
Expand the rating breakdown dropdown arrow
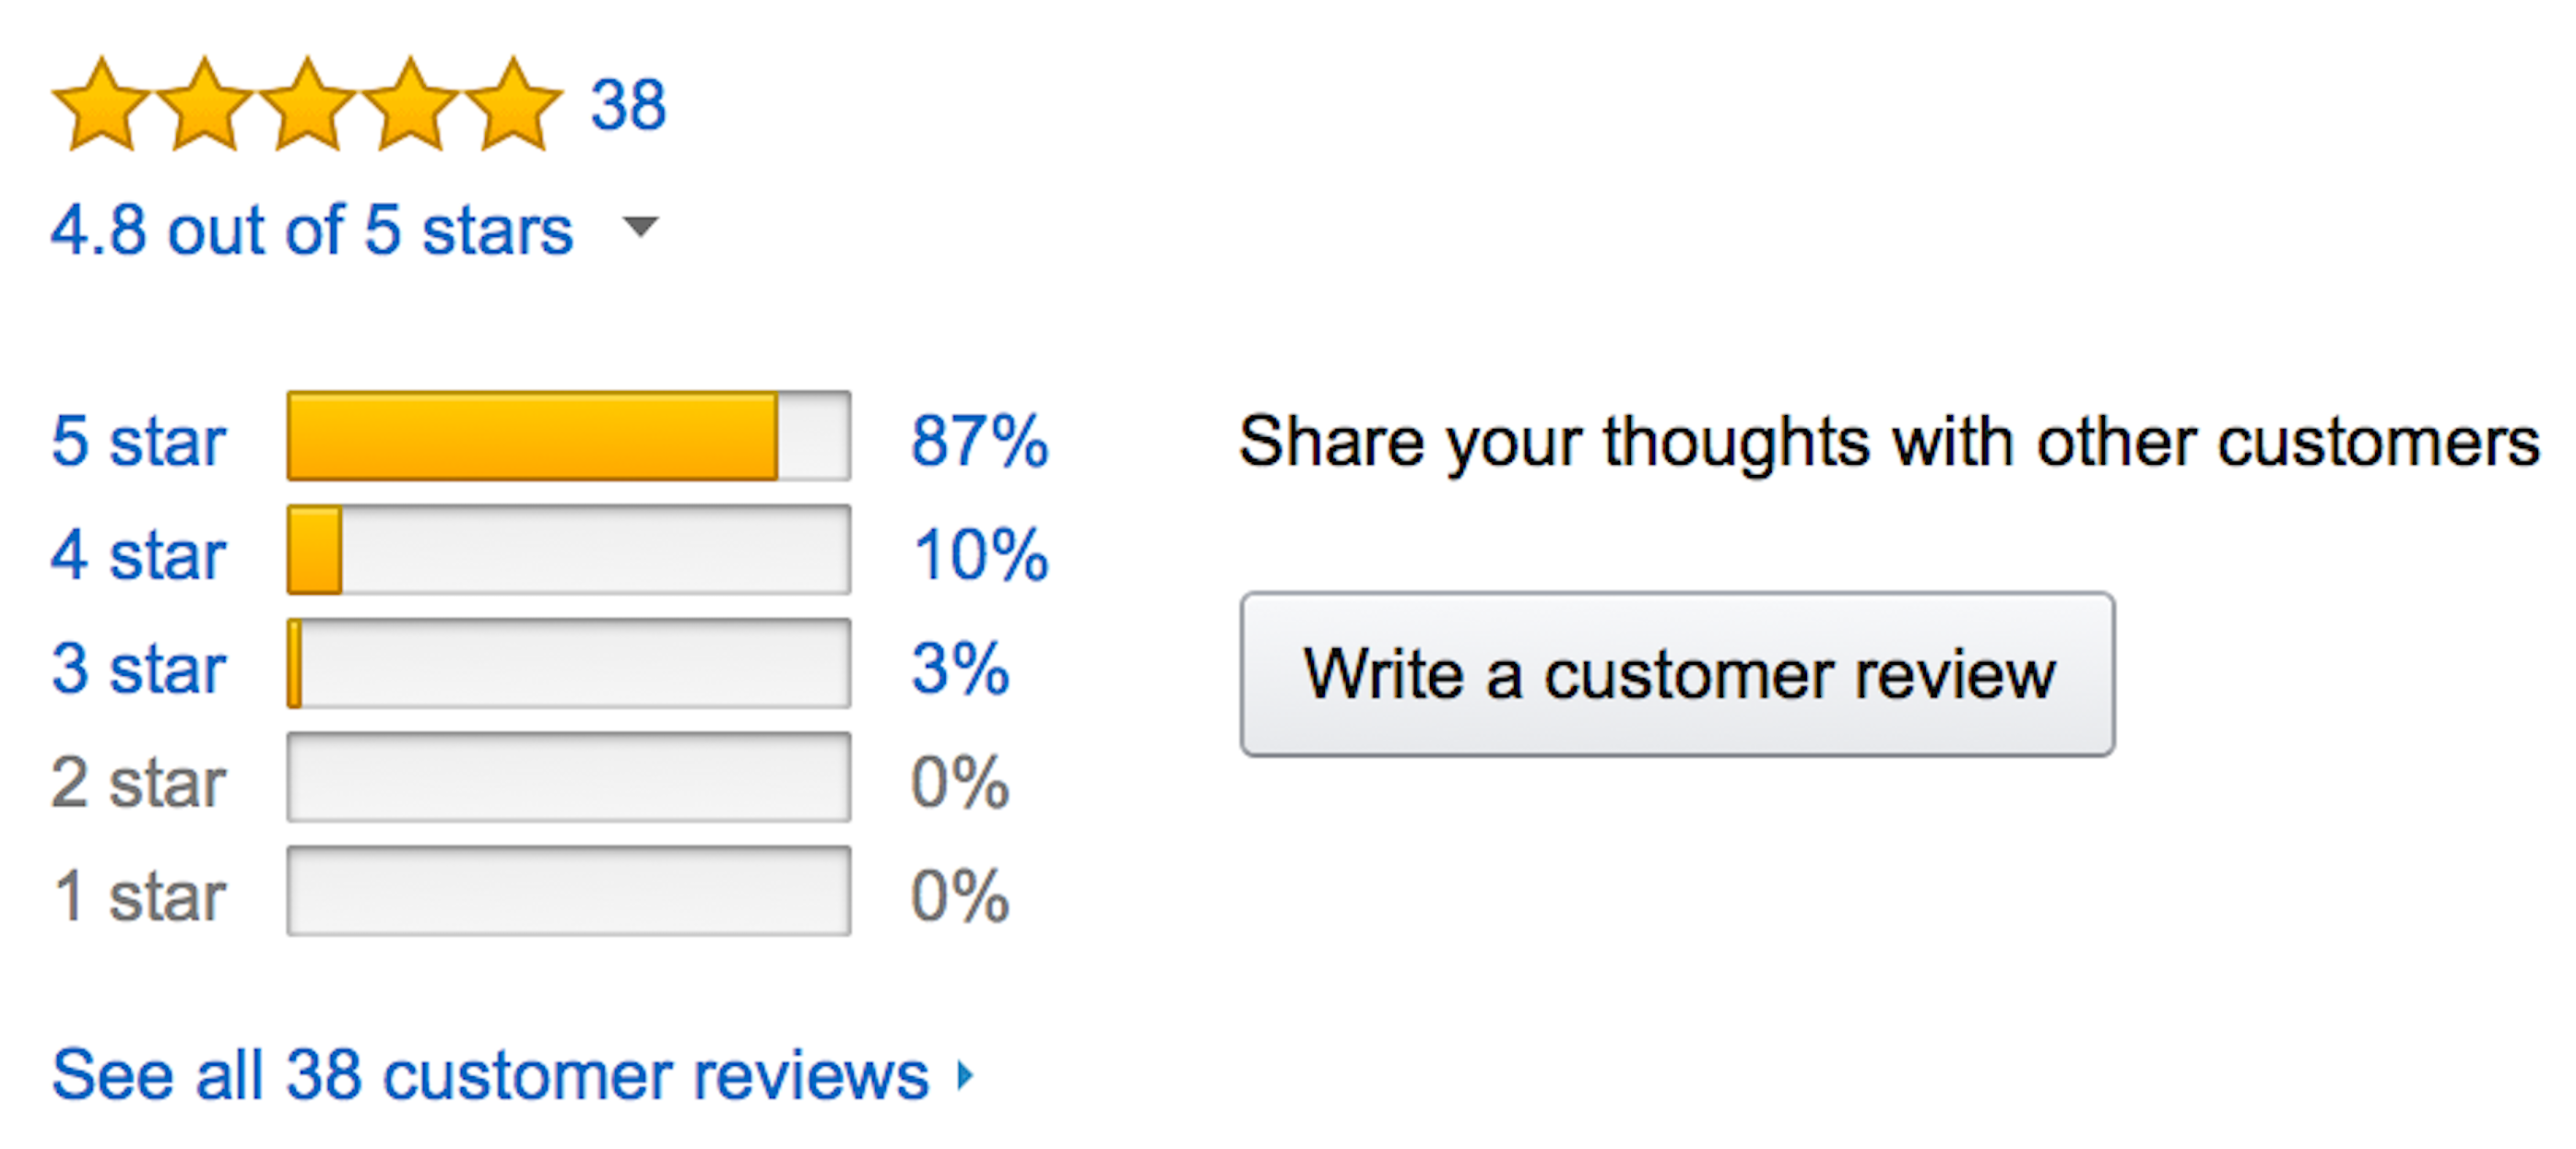tap(640, 227)
